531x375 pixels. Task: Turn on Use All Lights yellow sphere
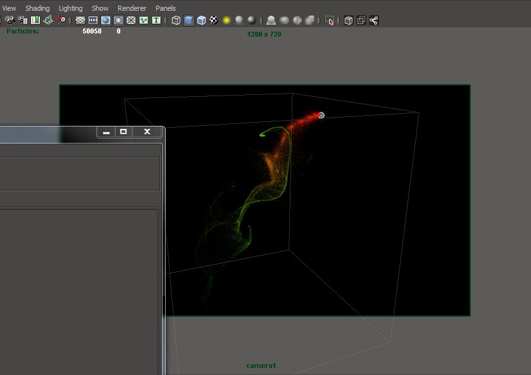[227, 20]
